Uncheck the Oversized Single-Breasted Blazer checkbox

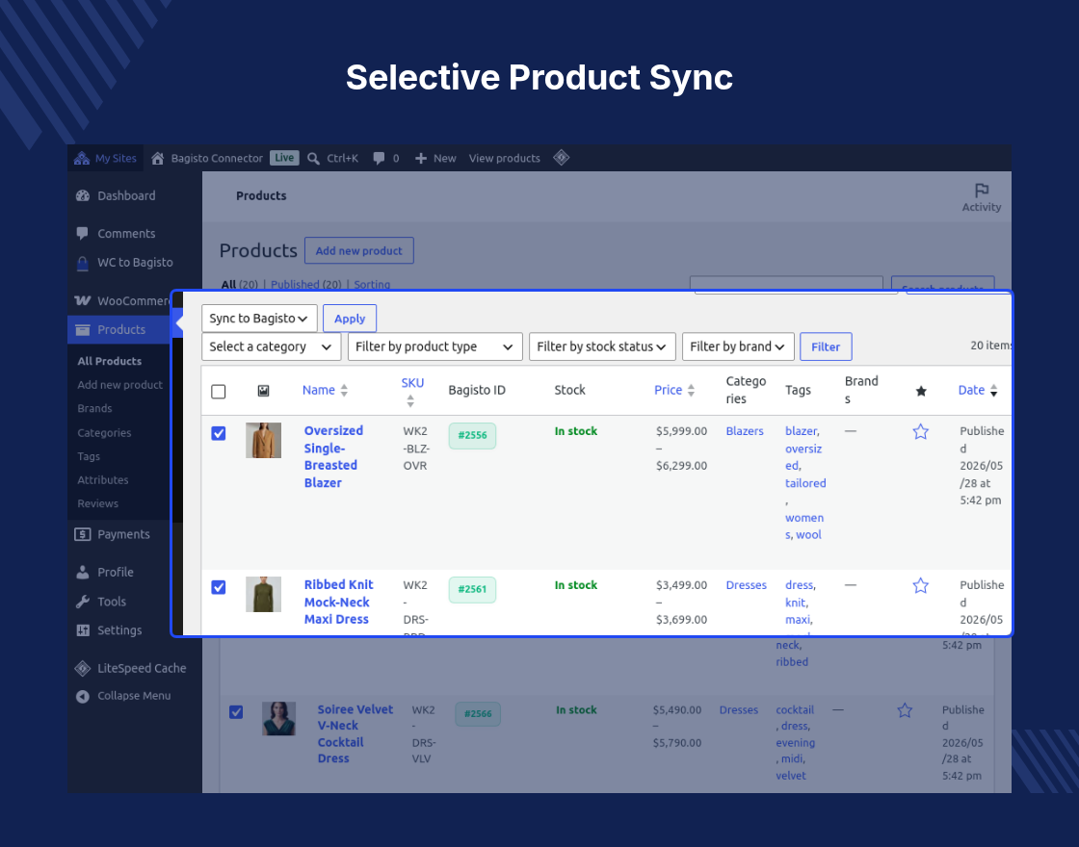click(218, 434)
